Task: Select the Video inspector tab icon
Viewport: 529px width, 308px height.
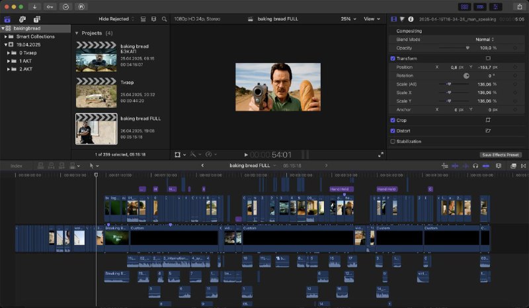Action: coord(393,19)
